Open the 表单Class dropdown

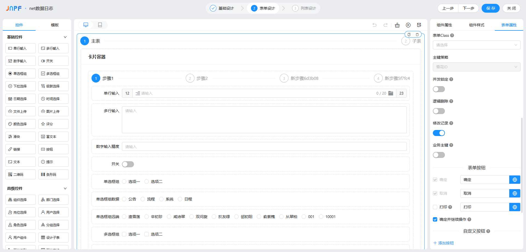476,45
